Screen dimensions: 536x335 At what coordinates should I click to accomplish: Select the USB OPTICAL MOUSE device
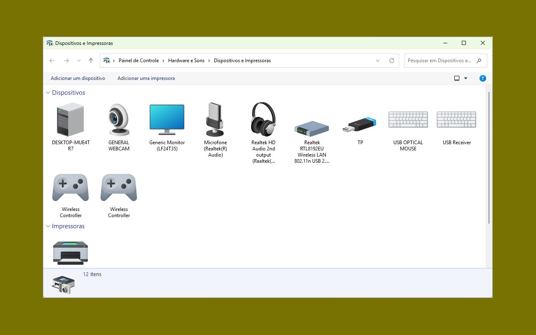pos(408,119)
